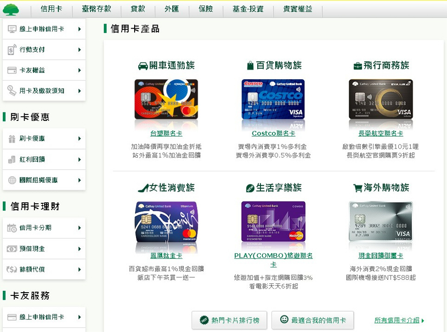Expand the top 線上申辦信用卡 arrow

[79, 29]
